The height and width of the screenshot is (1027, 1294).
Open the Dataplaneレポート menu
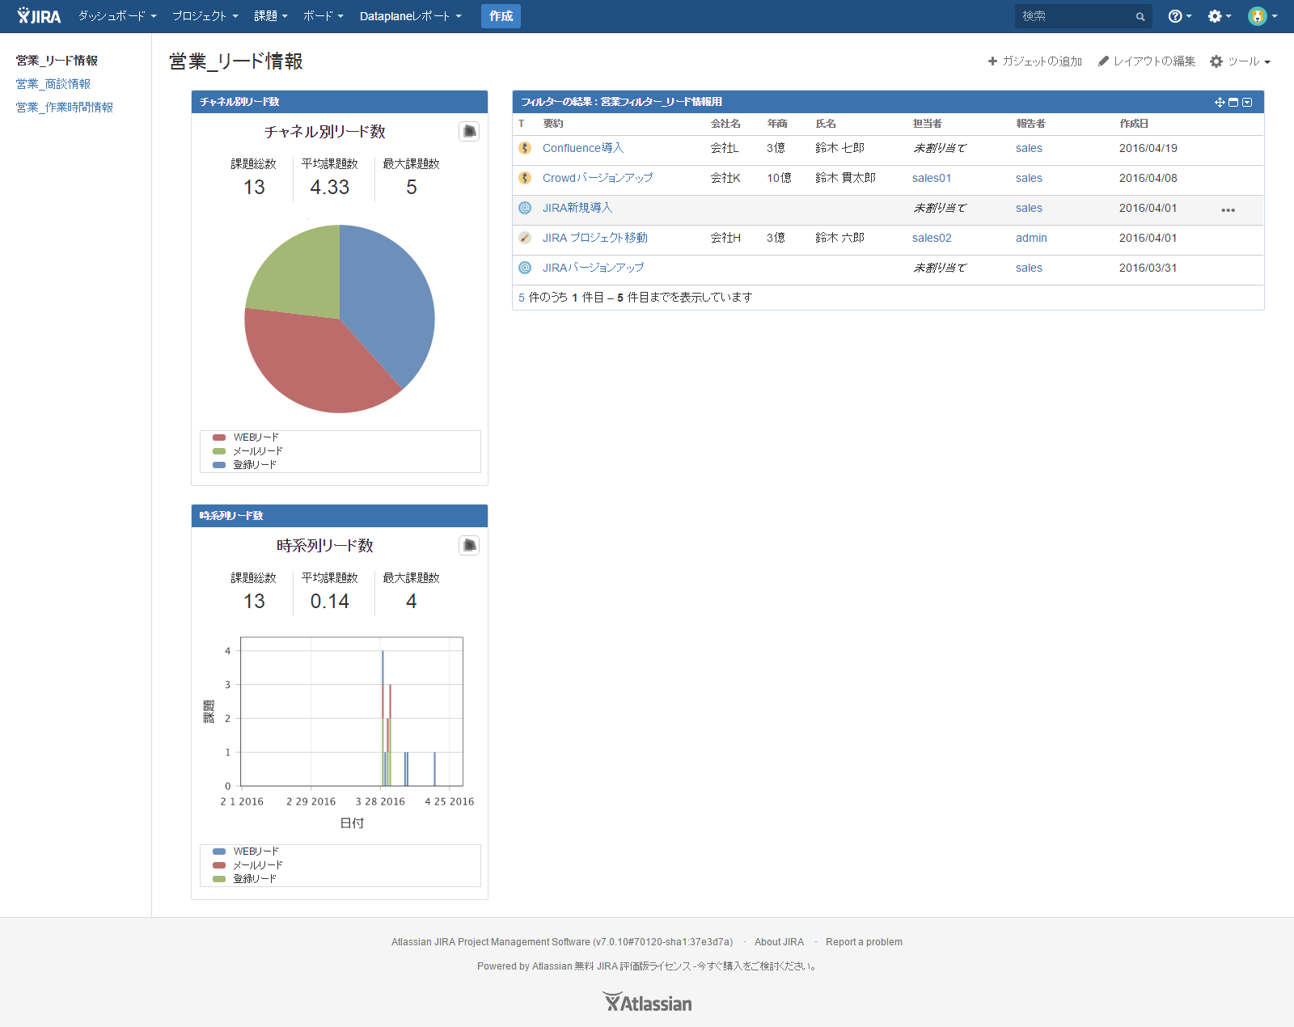[x=411, y=16]
